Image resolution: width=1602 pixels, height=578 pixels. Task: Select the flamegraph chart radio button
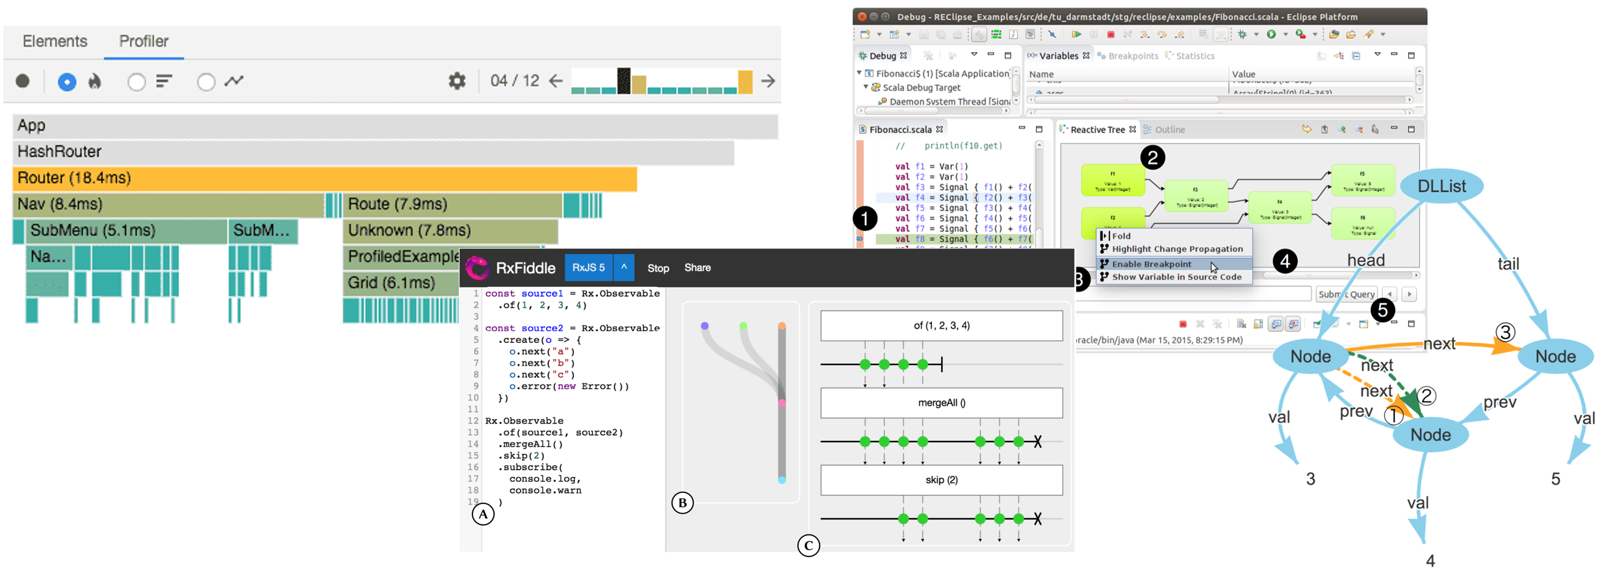[x=67, y=82]
